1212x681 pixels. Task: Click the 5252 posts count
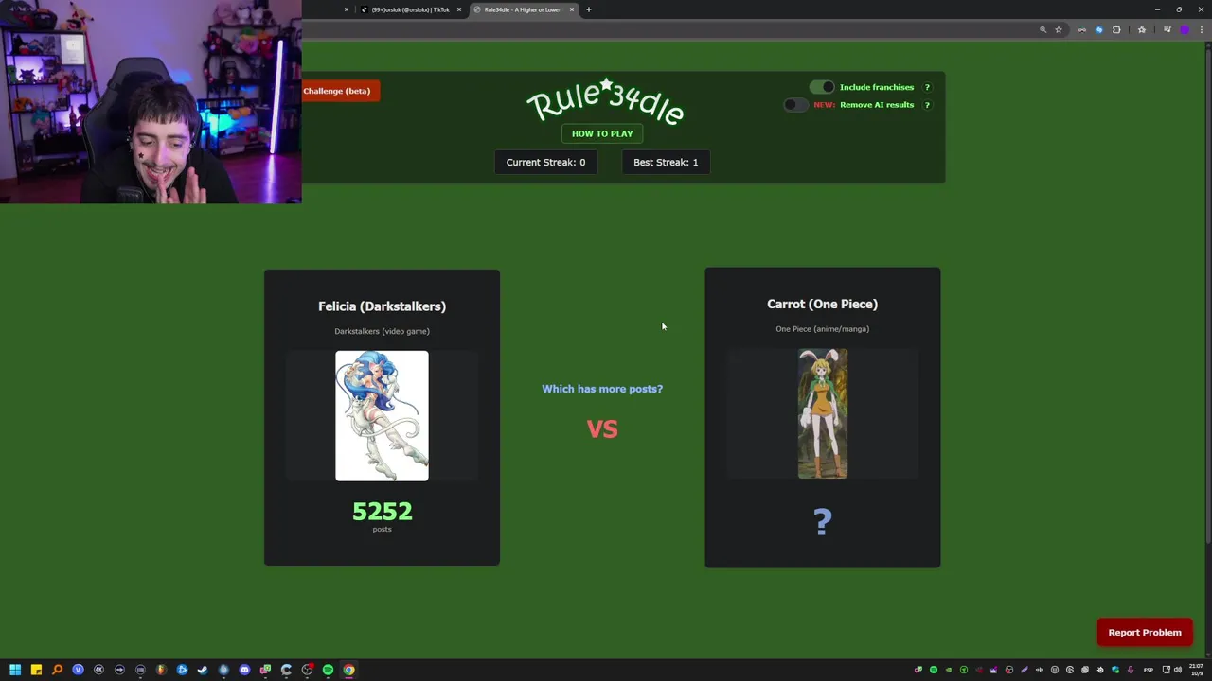pyautogui.click(x=382, y=512)
